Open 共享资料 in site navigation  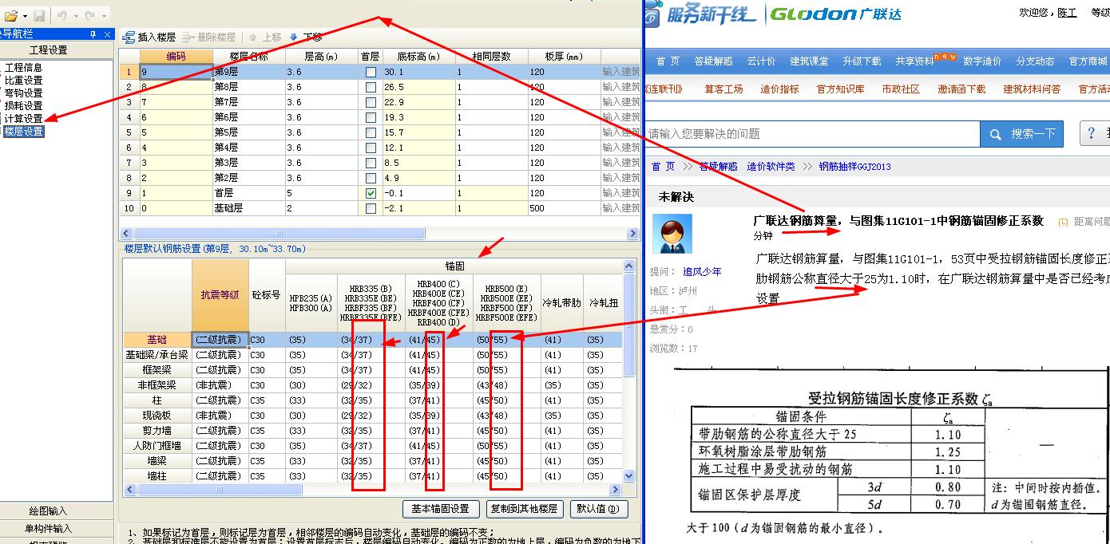click(914, 61)
